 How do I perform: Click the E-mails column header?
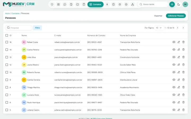58,35
